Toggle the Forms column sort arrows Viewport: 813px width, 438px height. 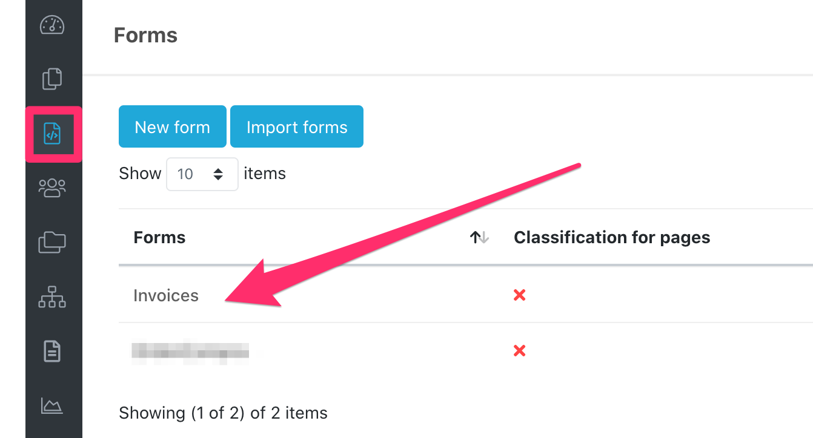pos(478,237)
